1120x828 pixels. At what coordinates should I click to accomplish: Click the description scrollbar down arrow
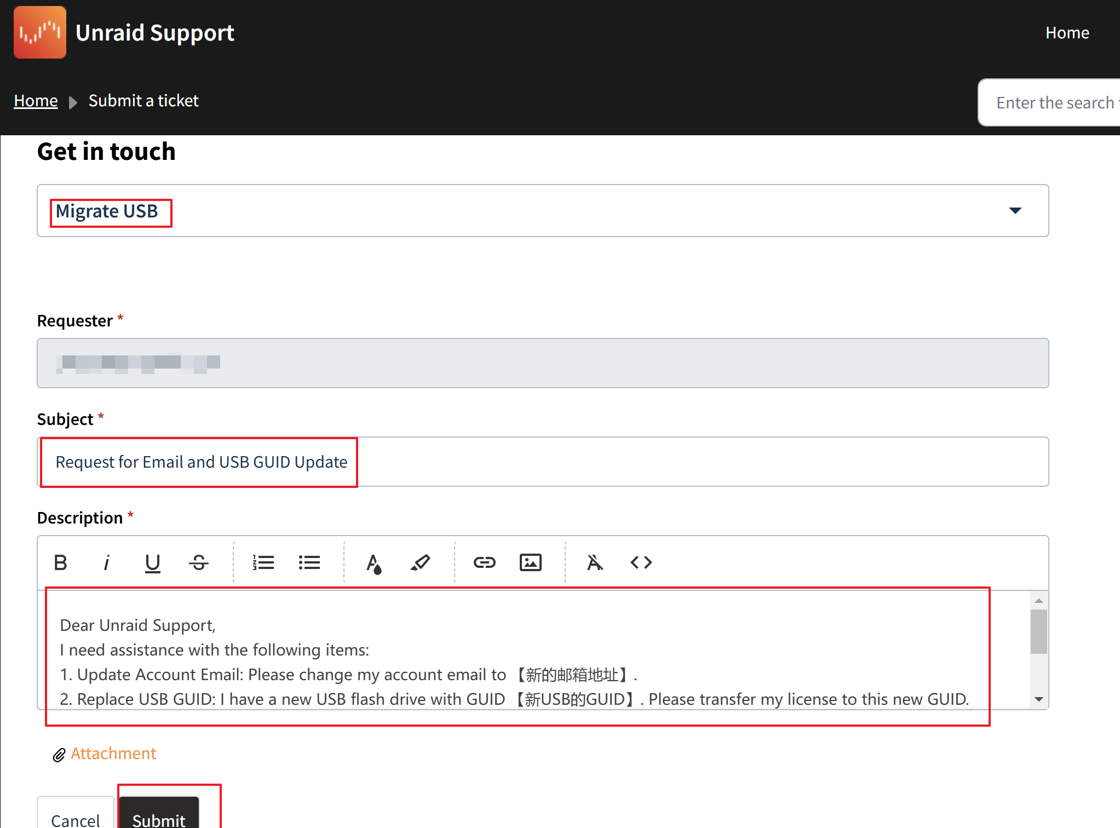point(1039,699)
